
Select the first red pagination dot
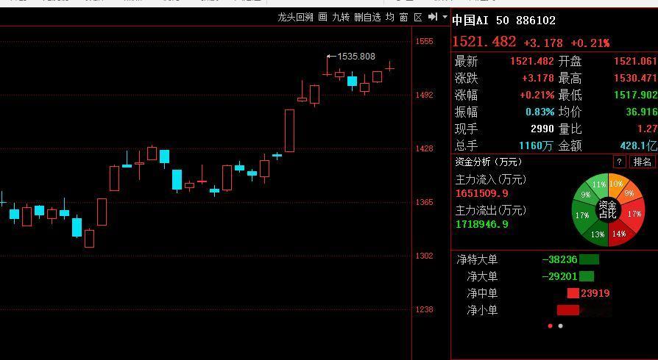click(x=550, y=325)
